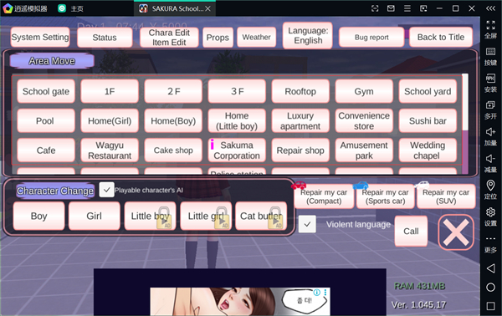Open emulator settings gear icon
The height and width of the screenshot is (316, 502).
490,212
